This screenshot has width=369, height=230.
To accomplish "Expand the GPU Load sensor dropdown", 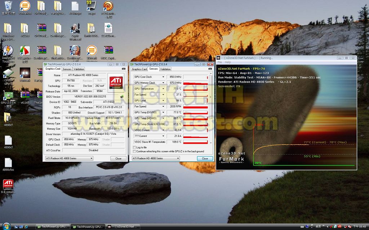I will (163, 101).
